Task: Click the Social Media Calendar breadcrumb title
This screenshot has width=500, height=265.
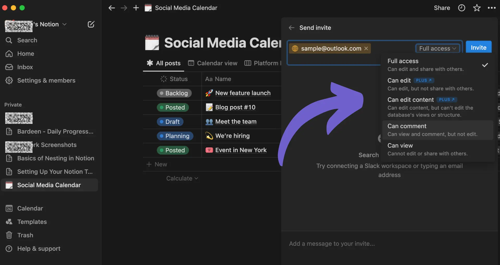Action: pos(186,8)
